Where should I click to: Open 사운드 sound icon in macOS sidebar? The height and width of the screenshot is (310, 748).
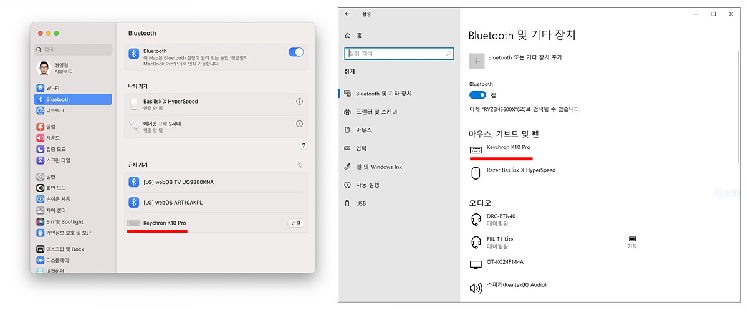tap(41, 138)
